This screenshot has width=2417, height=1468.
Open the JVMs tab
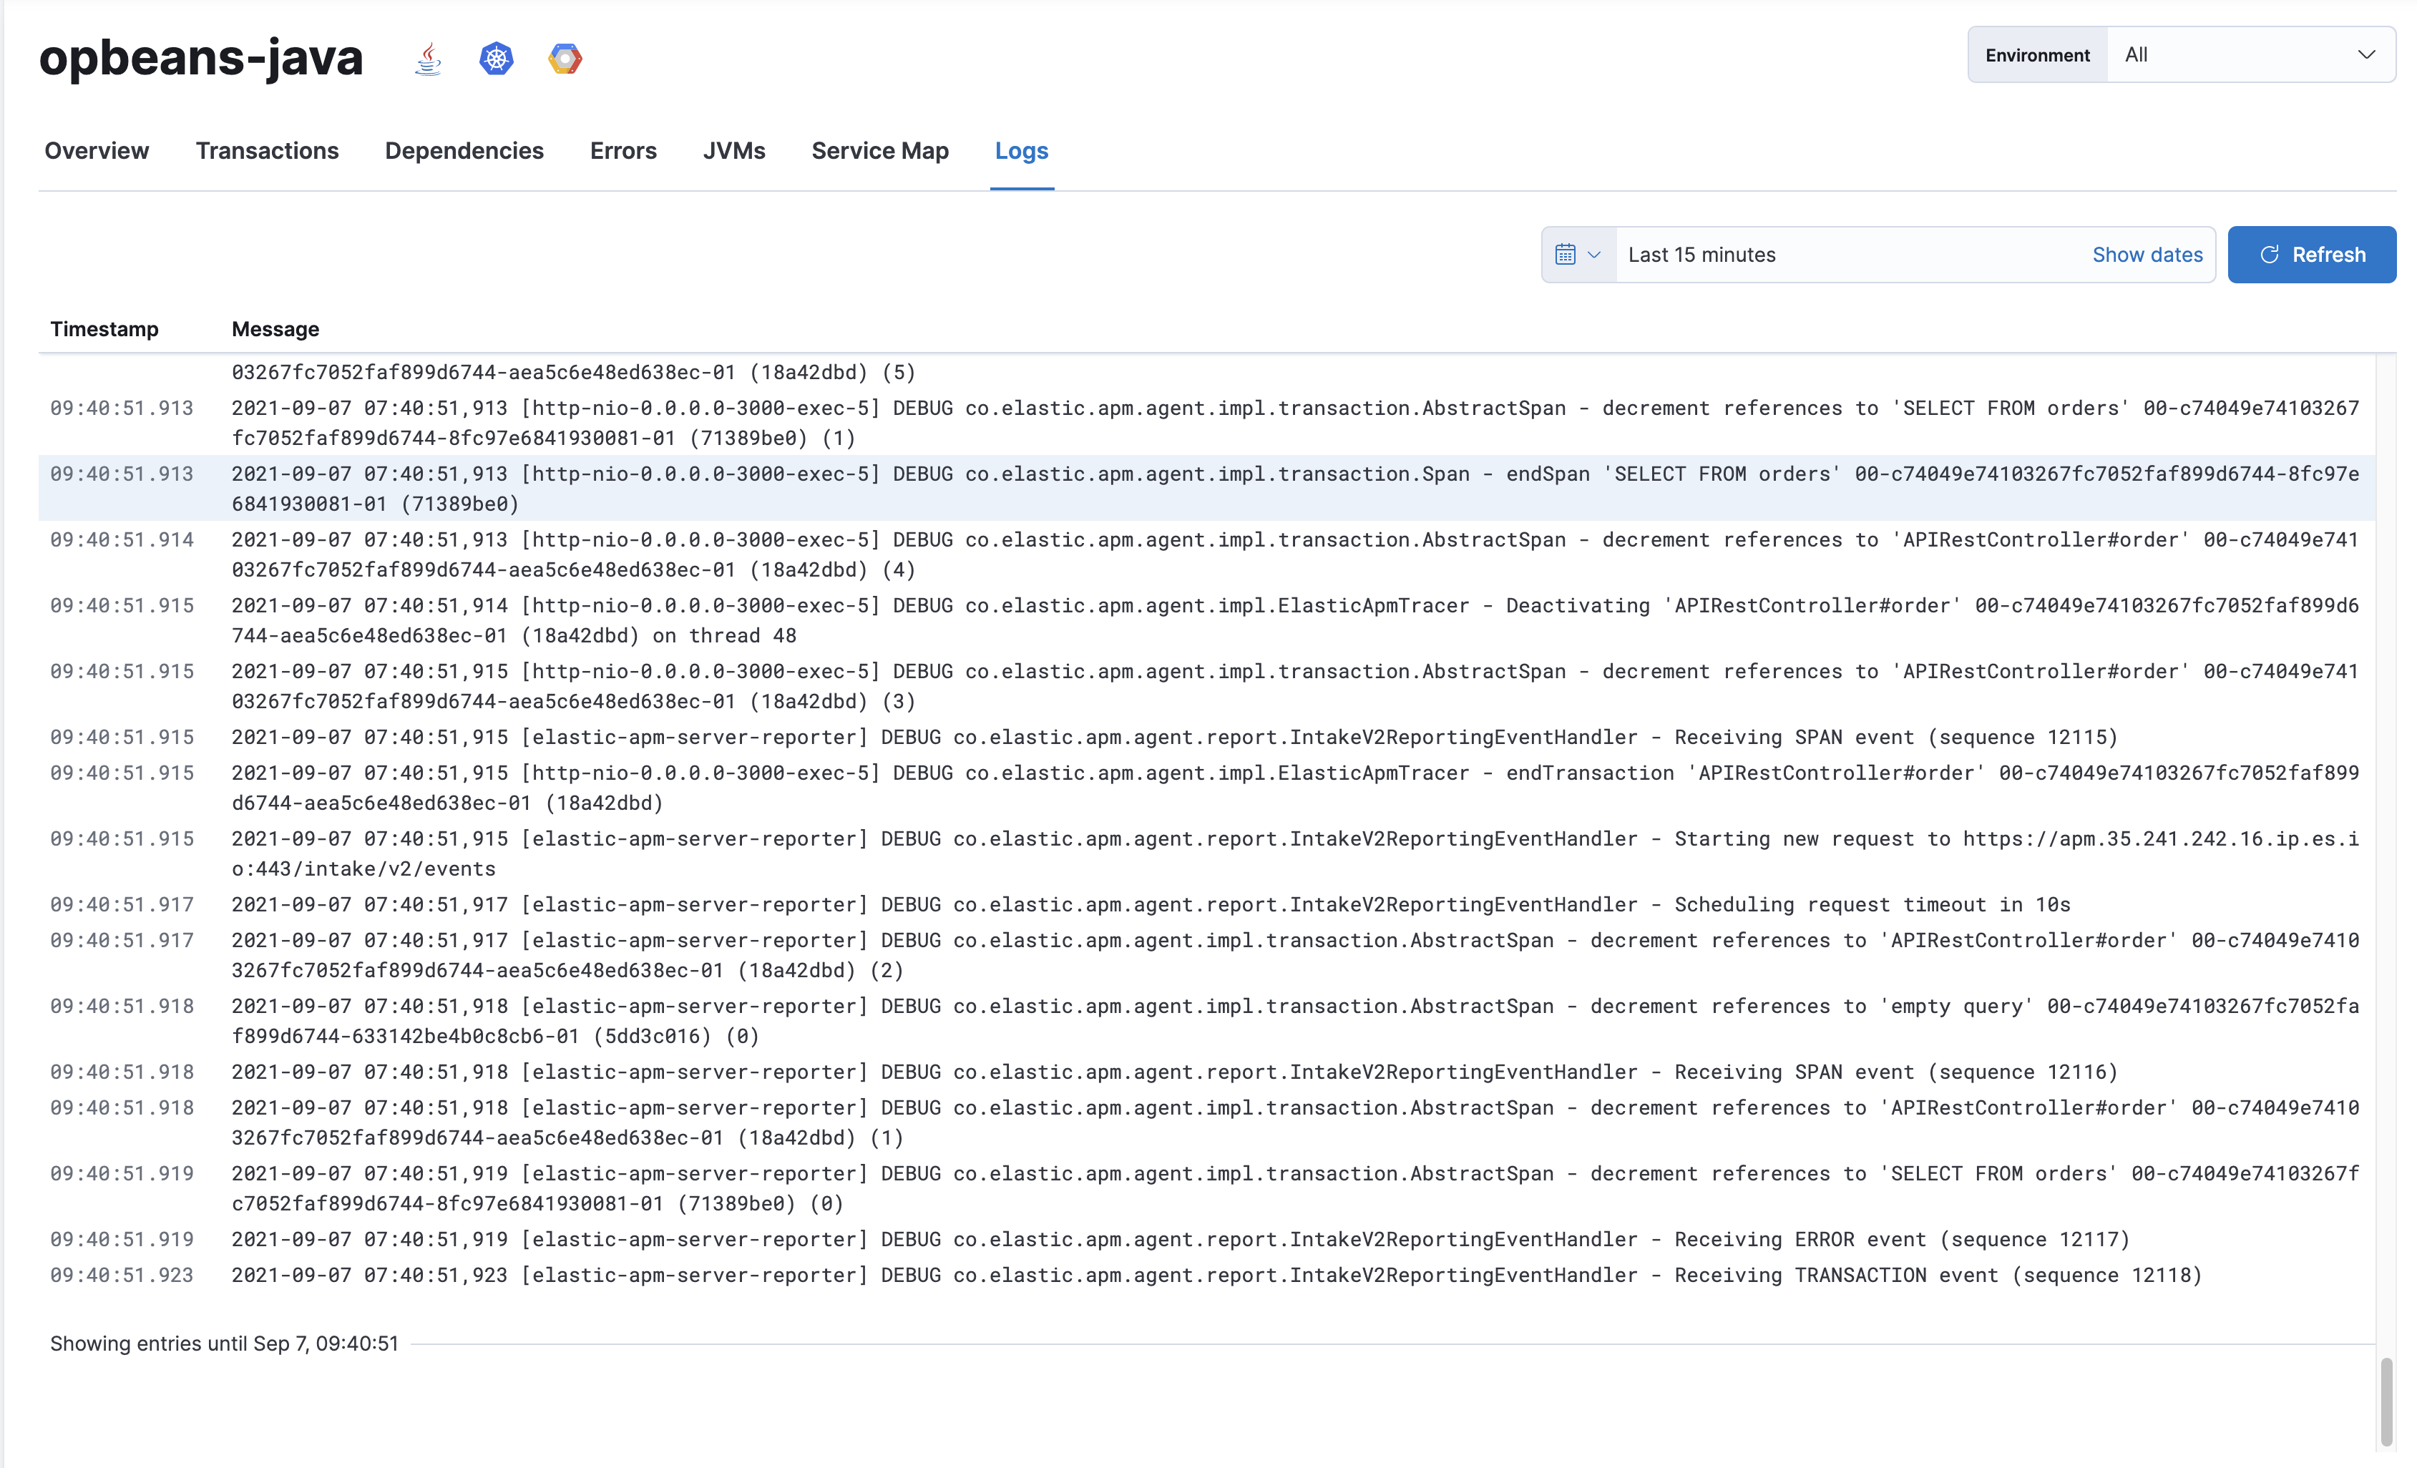733,151
